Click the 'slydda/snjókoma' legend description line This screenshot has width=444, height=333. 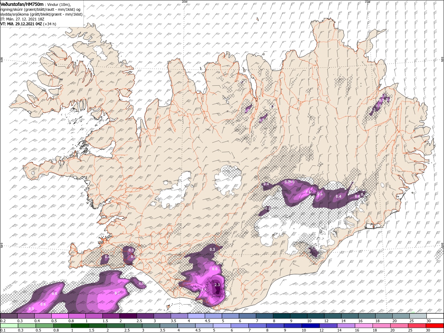[42, 14]
